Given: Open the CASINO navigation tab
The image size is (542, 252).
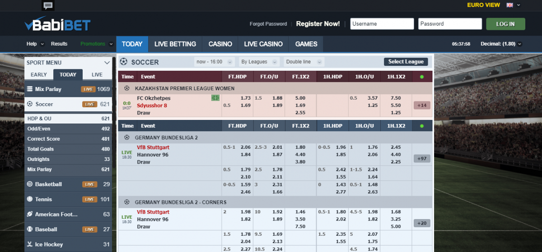Looking at the screenshot, I should pos(220,44).
